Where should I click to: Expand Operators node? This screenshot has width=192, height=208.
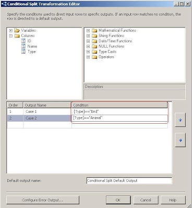pos(88,57)
